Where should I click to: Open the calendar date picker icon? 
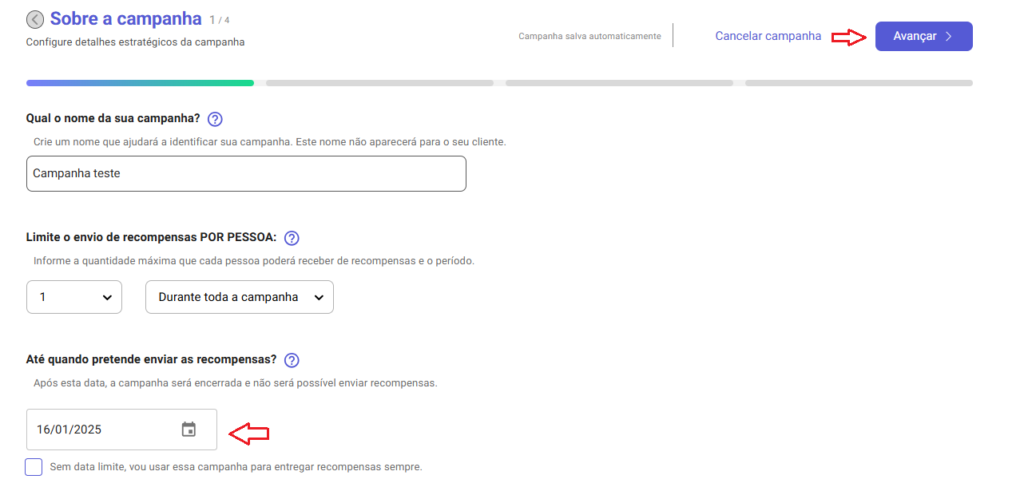pyautogui.click(x=189, y=430)
